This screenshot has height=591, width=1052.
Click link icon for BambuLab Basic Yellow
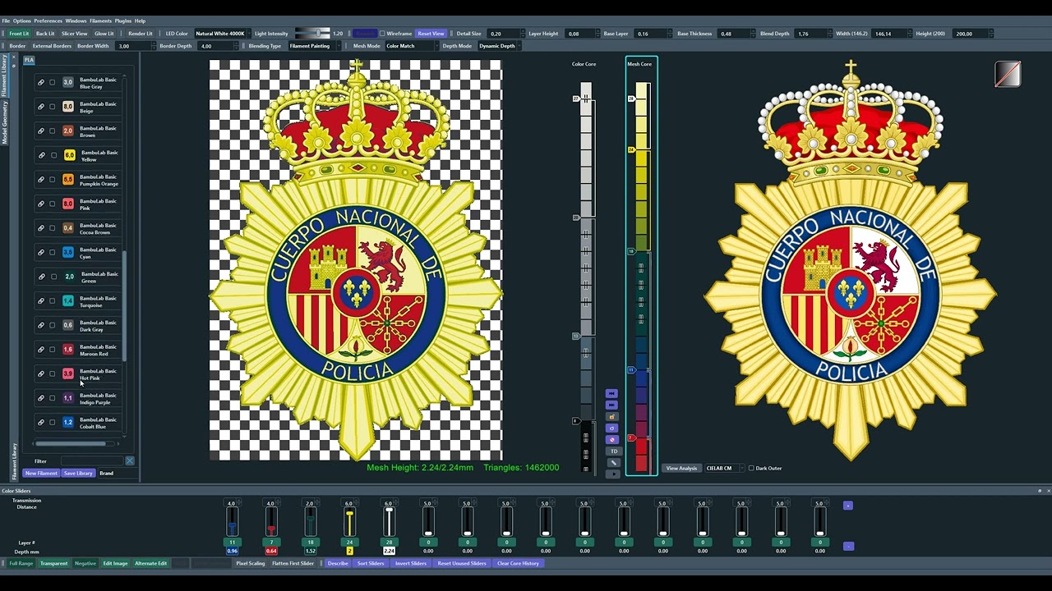(x=42, y=155)
